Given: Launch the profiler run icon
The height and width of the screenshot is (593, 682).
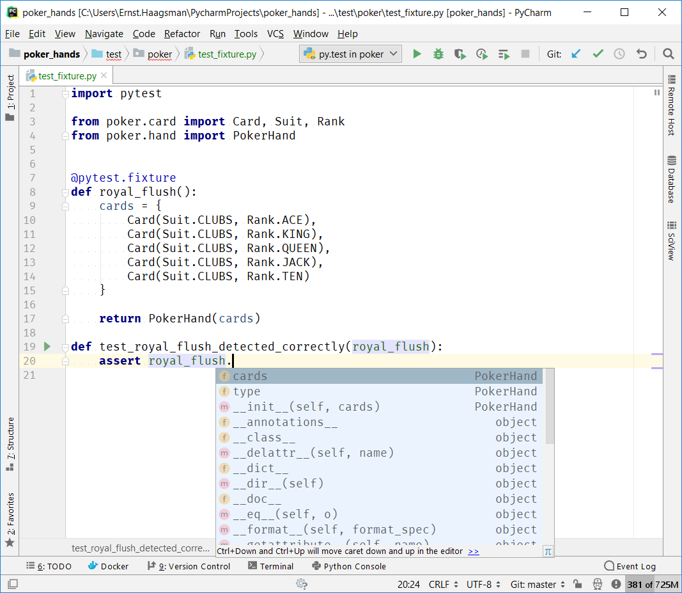Looking at the screenshot, I should point(481,54).
